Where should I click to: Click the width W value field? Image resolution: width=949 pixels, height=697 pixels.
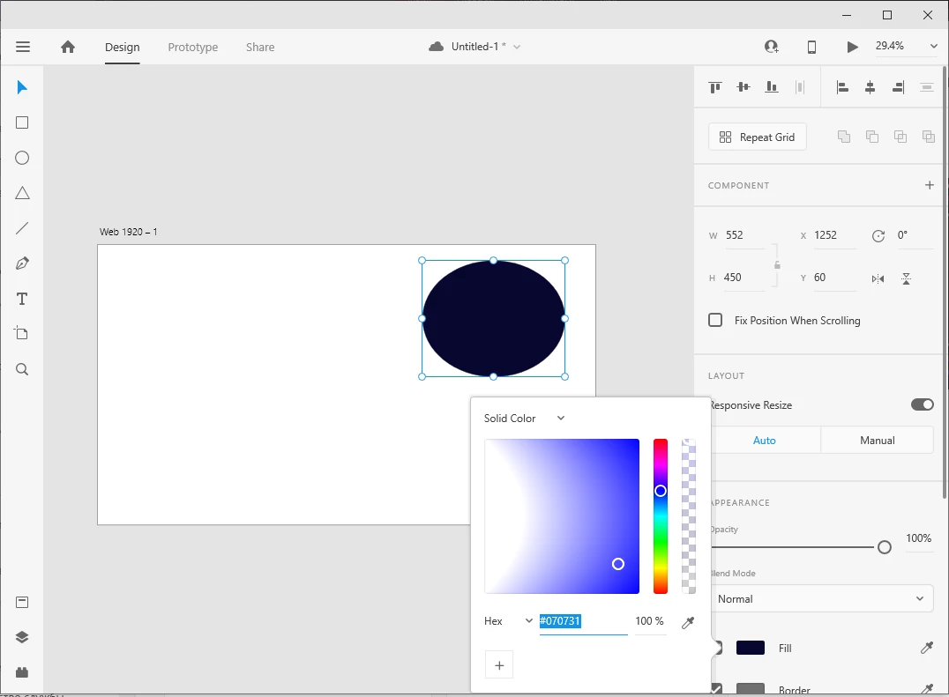point(744,235)
